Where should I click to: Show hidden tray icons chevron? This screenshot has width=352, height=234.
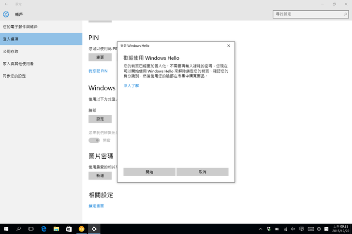261,229
